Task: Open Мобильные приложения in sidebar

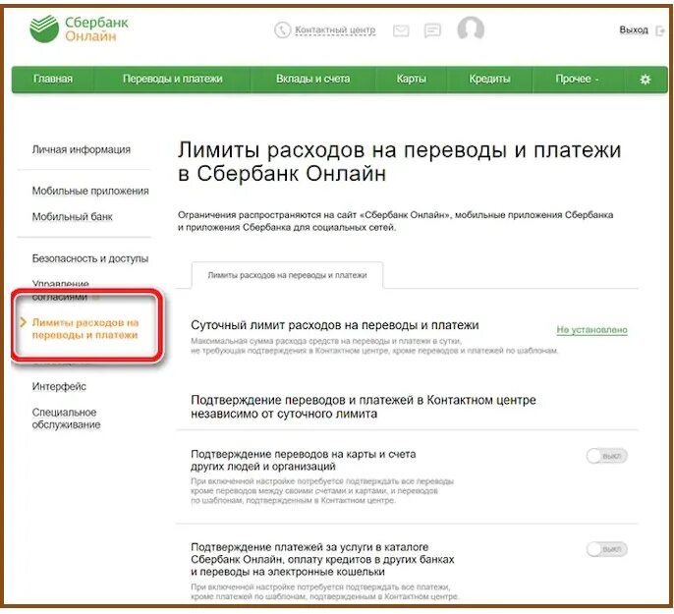Action: (x=90, y=191)
